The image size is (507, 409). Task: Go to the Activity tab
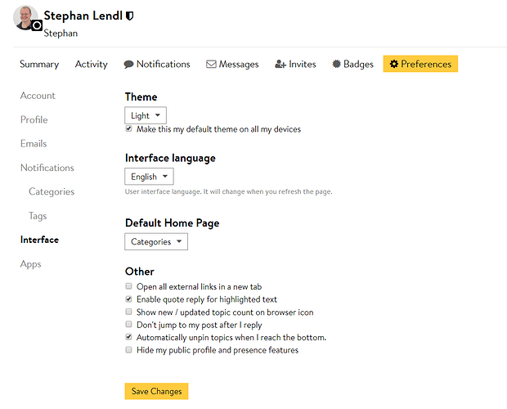click(92, 64)
